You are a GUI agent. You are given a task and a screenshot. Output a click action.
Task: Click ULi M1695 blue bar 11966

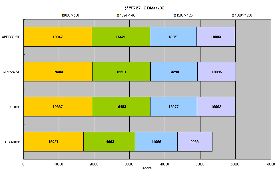(156, 142)
